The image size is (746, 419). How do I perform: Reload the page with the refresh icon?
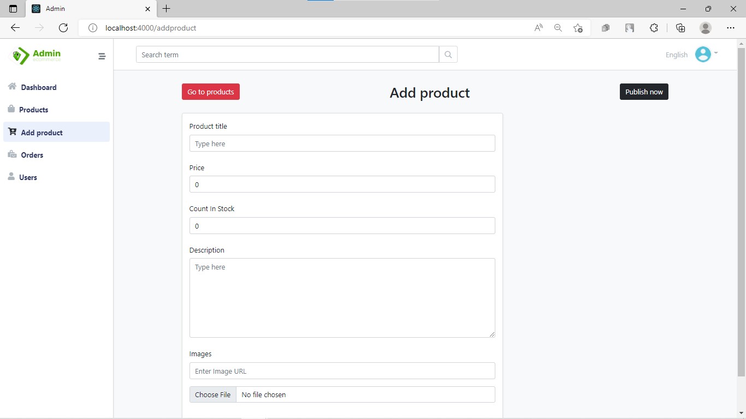(x=63, y=28)
